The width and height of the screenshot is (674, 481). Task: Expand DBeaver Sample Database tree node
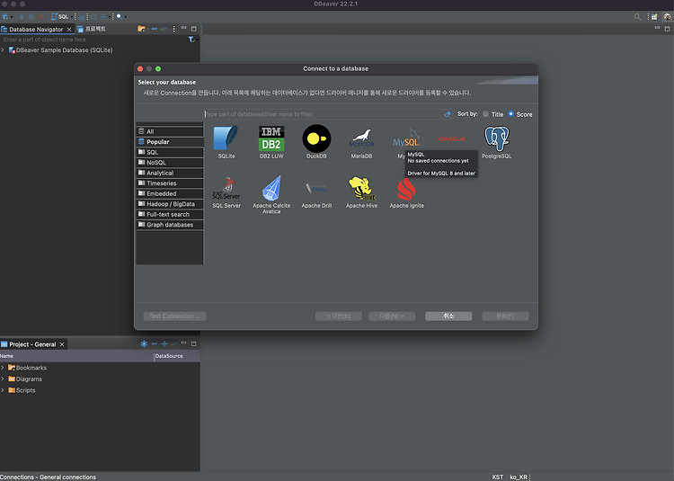click(x=3, y=49)
